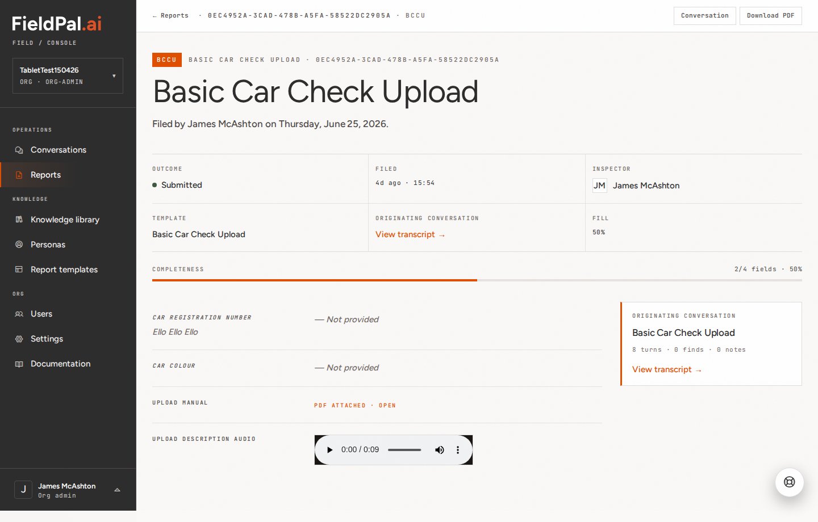Image resolution: width=818 pixels, height=522 pixels.
Task: Open the Documentation label in the sidebar
Action: point(60,364)
